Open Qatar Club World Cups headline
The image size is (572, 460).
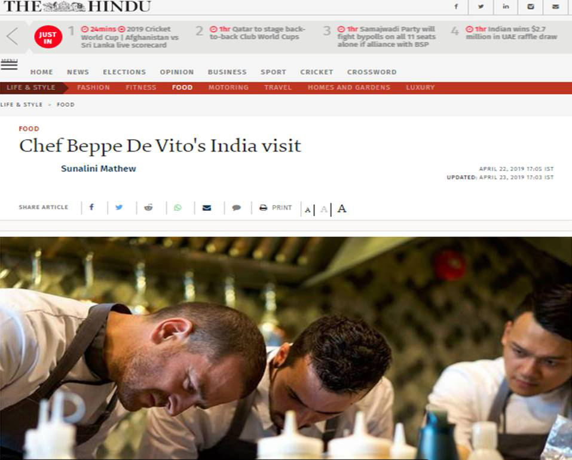click(258, 33)
